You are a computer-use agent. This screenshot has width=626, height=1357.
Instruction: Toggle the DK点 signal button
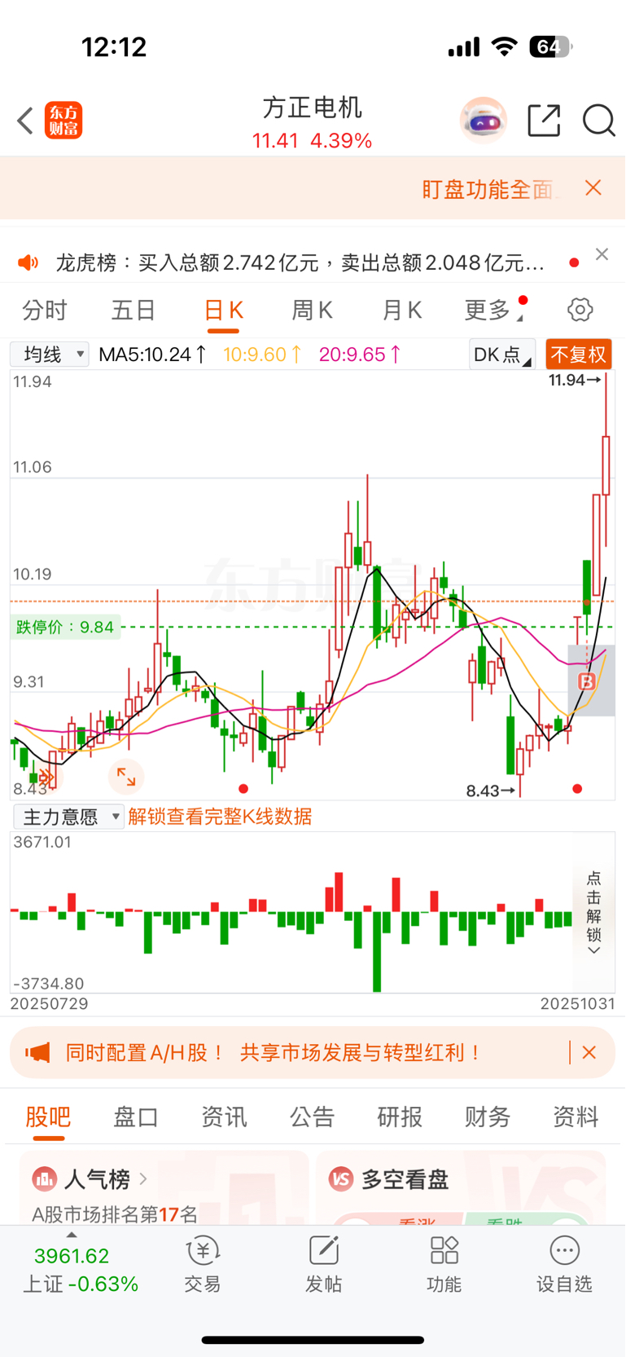click(502, 355)
